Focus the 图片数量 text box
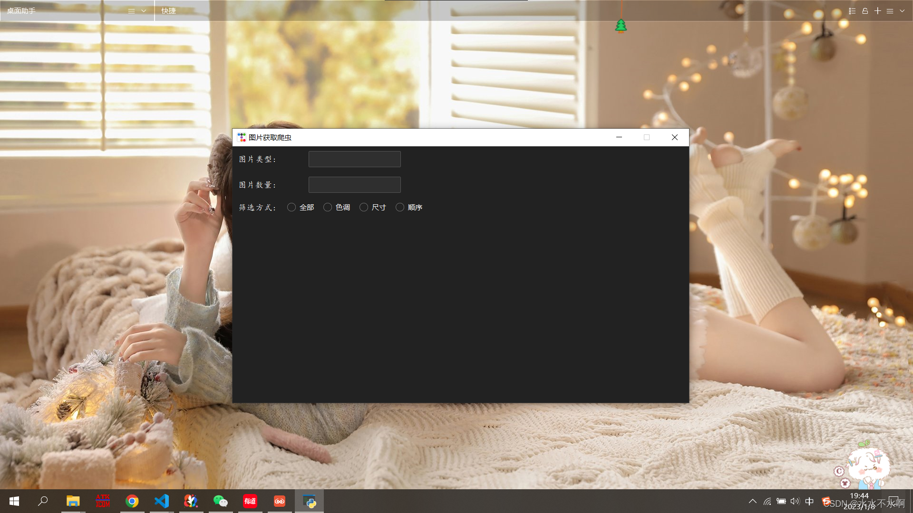The height and width of the screenshot is (513, 913). pyautogui.click(x=354, y=185)
